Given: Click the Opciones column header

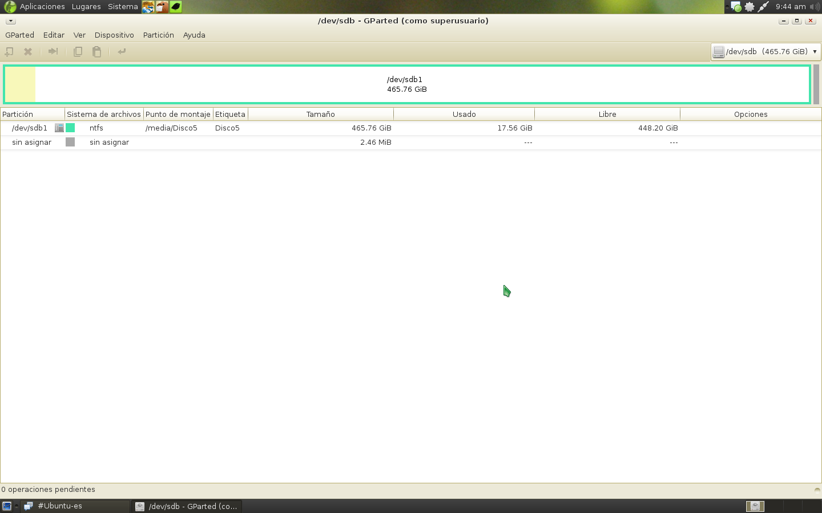Looking at the screenshot, I should (x=751, y=114).
